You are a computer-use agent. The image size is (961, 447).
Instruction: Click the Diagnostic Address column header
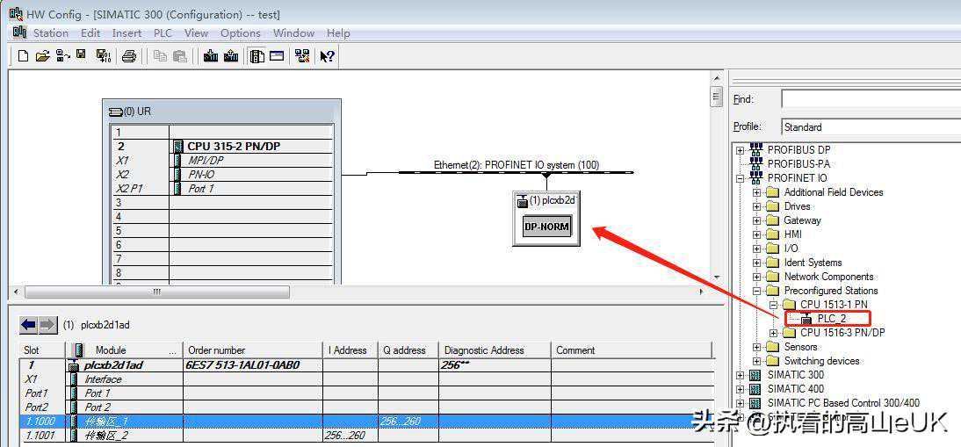(x=494, y=350)
